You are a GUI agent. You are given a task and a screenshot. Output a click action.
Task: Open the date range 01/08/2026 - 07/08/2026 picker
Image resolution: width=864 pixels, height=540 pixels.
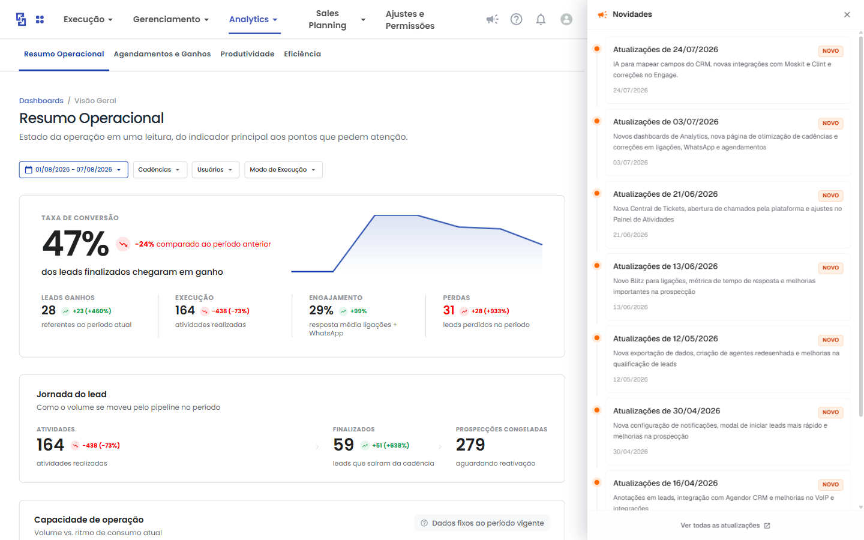tap(74, 170)
